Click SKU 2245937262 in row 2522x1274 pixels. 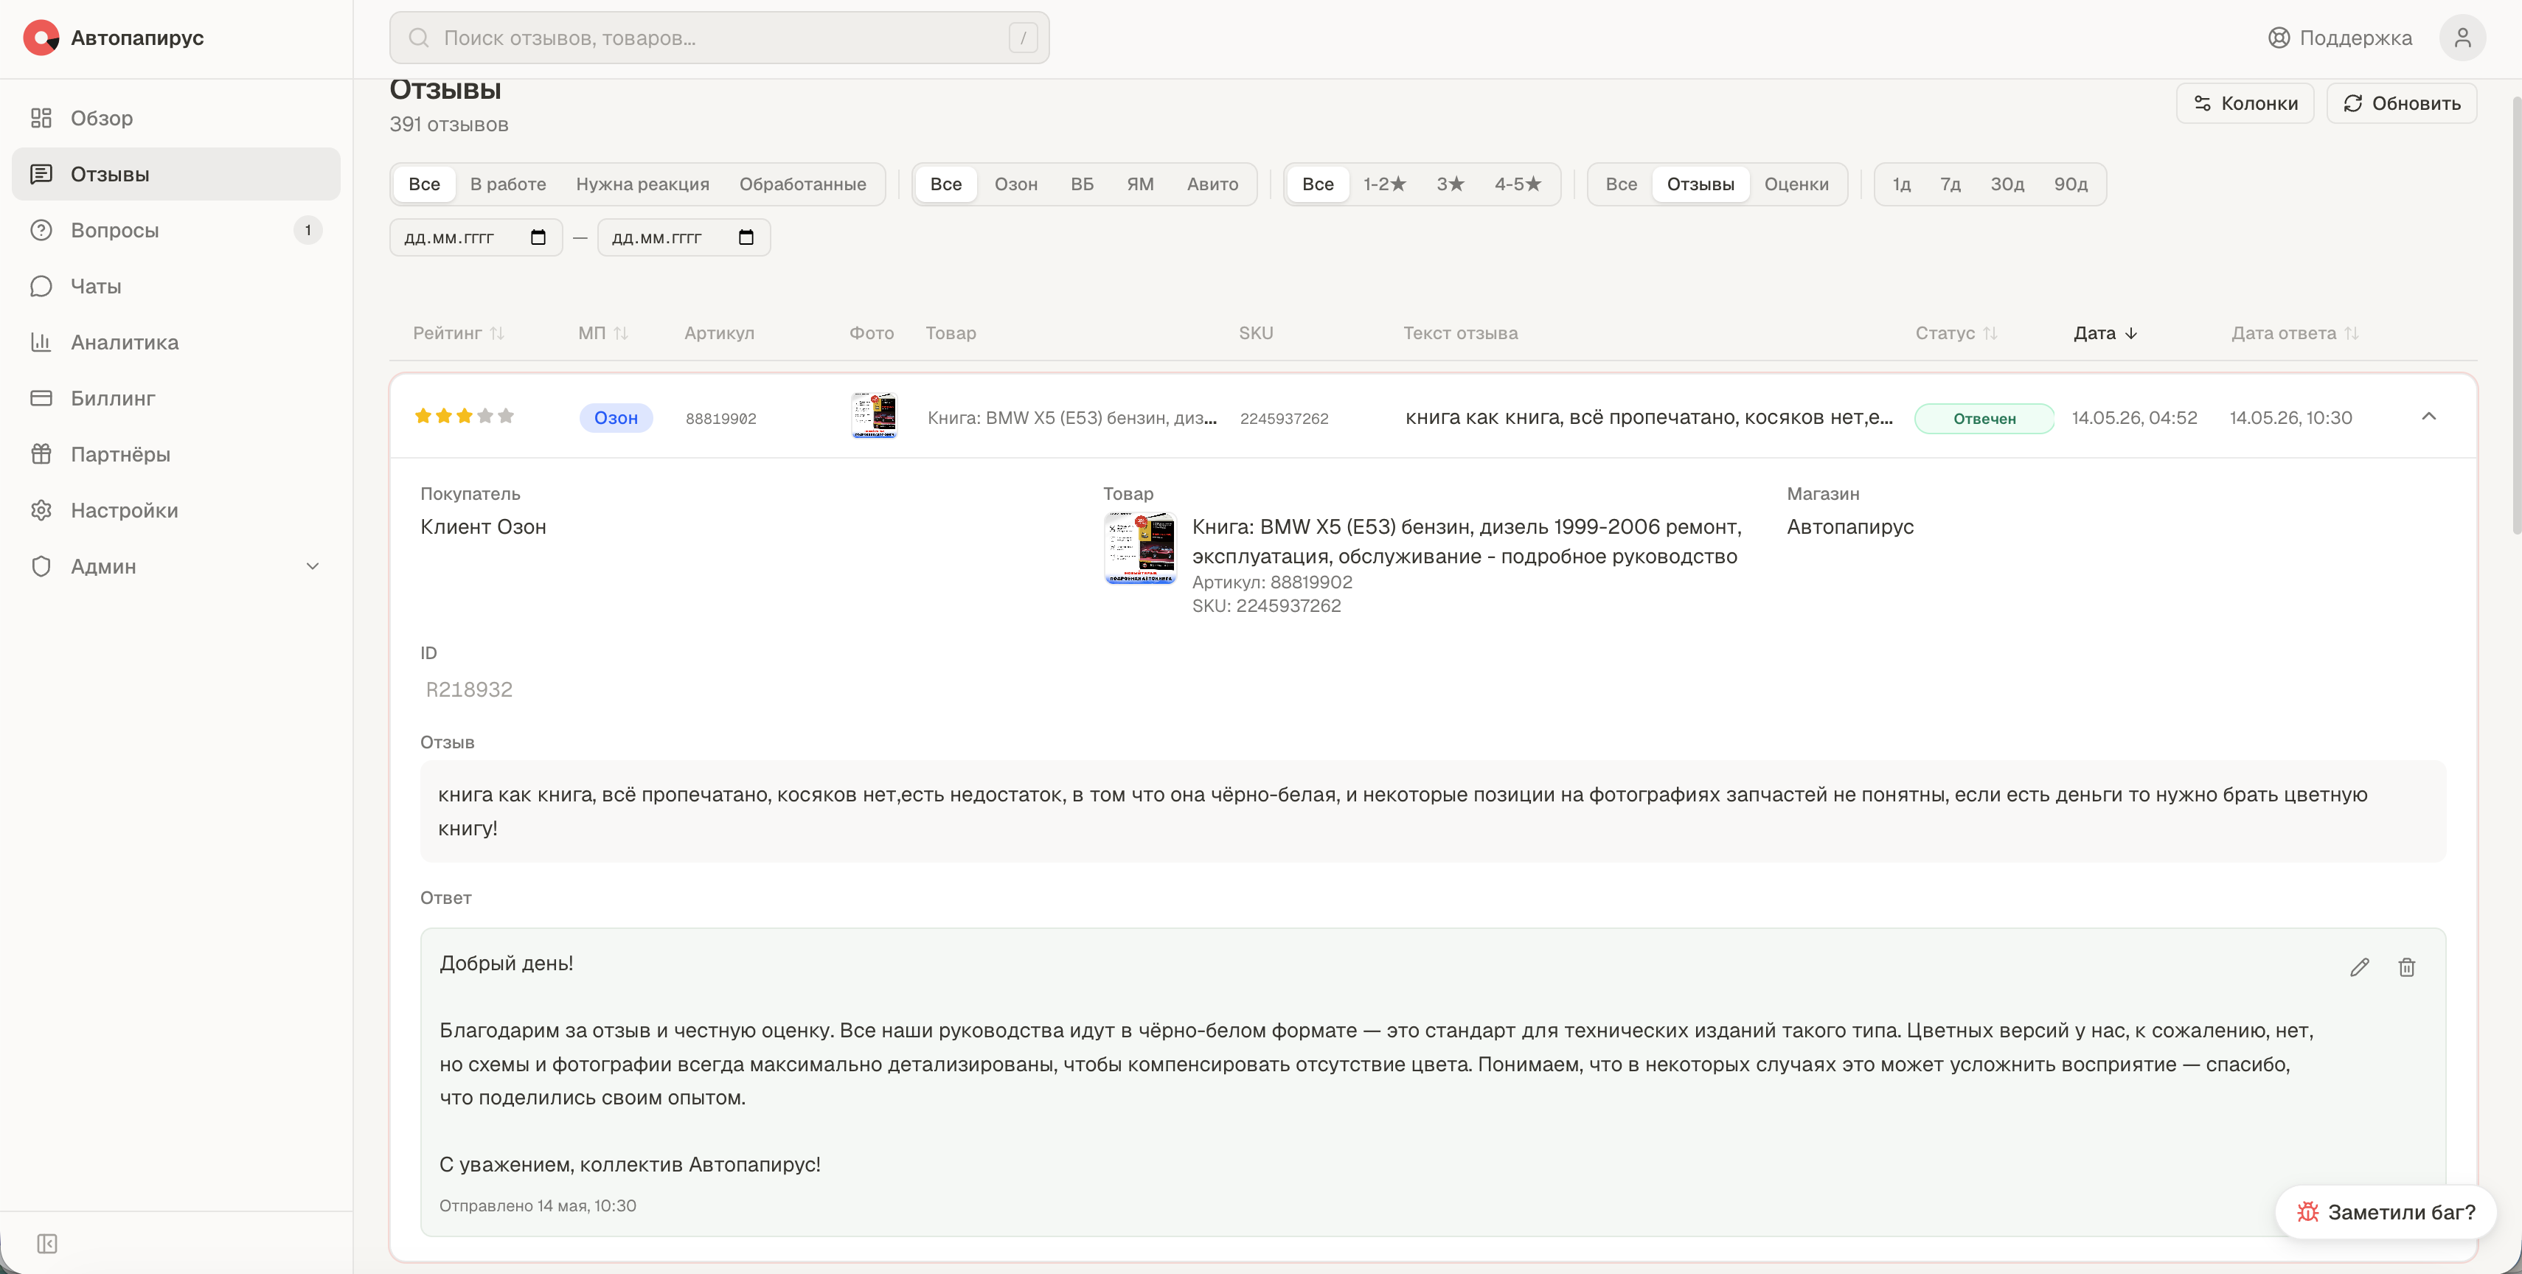tap(1285, 418)
